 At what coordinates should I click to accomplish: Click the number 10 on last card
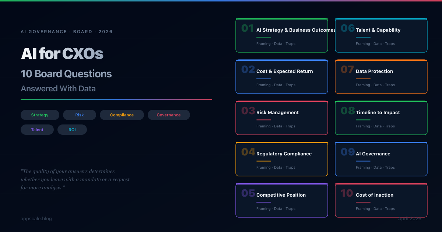click(x=347, y=193)
